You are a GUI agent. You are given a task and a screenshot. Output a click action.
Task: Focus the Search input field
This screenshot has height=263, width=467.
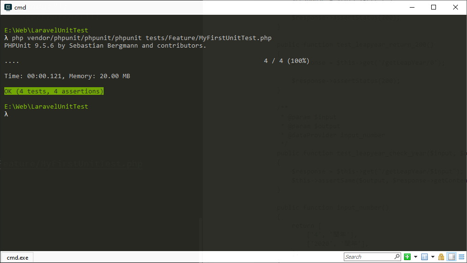(372, 257)
